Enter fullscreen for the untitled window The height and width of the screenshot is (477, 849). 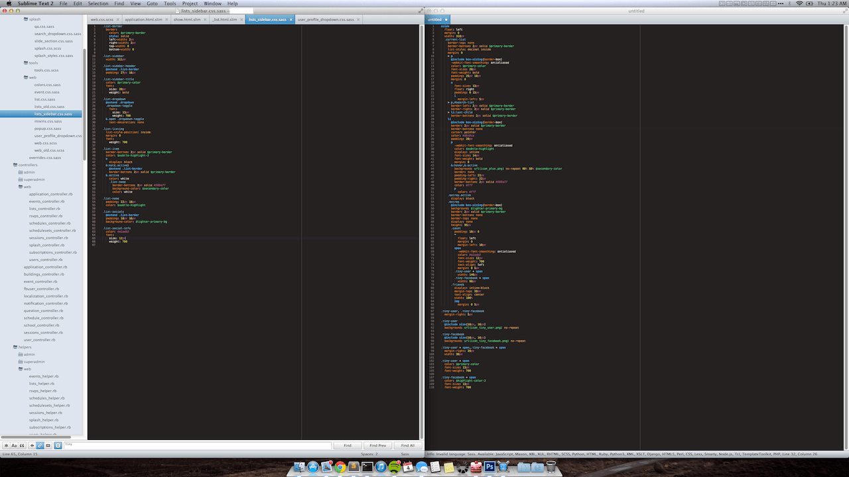(x=845, y=11)
